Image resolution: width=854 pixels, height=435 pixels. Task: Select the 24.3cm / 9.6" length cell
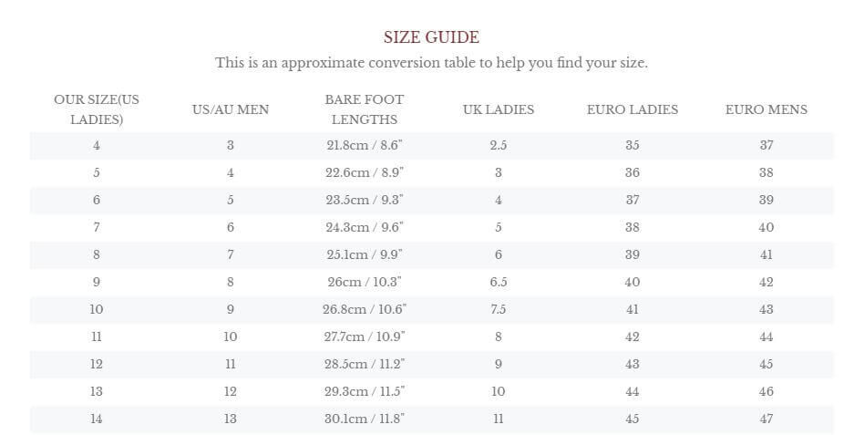click(365, 228)
